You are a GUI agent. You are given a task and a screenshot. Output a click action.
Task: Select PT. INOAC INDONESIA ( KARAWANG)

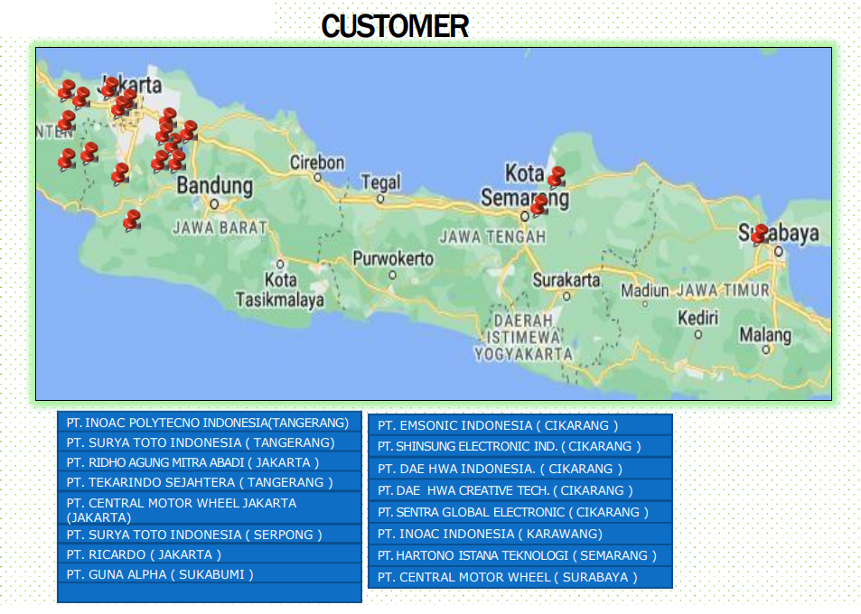pyautogui.click(x=520, y=534)
